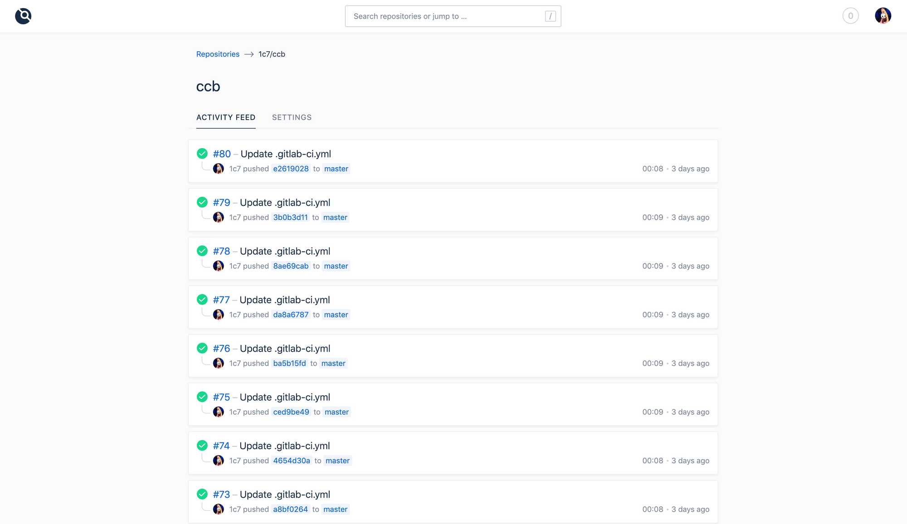Click the master branch on build #76
The width and height of the screenshot is (907, 524).
pyautogui.click(x=333, y=363)
